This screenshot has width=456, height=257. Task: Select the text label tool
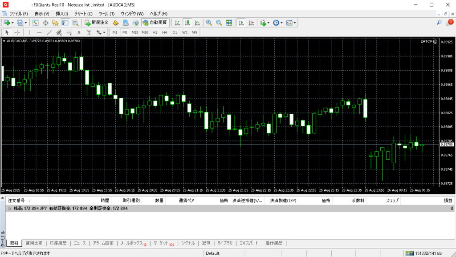(x=79, y=32)
